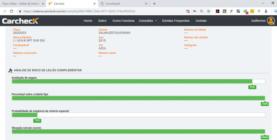Bookmark this page with the star icon
Image resolution: width=277 pixels, height=140 pixels.
tap(209, 11)
